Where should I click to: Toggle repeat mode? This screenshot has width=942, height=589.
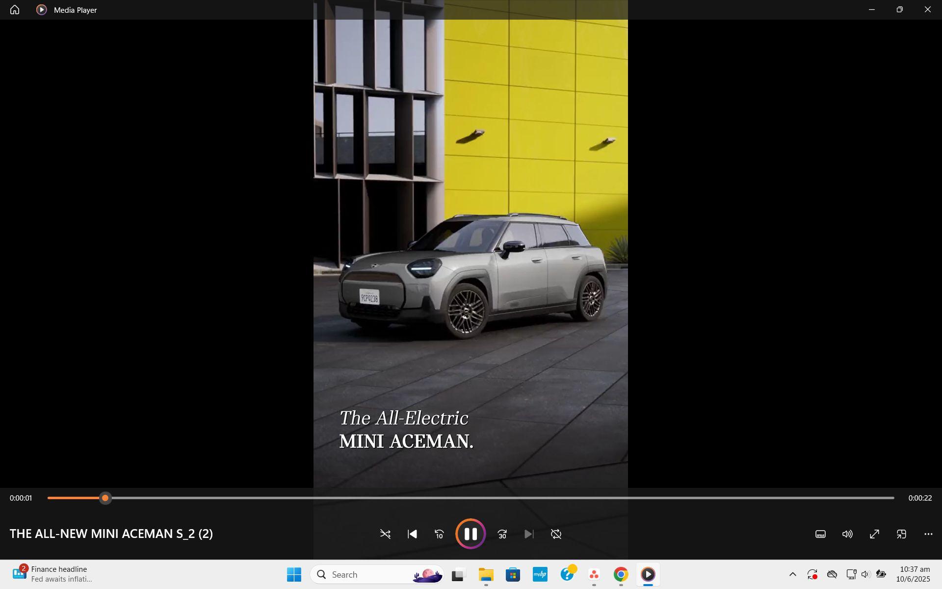pyautogui.click(x=555, y=534)
